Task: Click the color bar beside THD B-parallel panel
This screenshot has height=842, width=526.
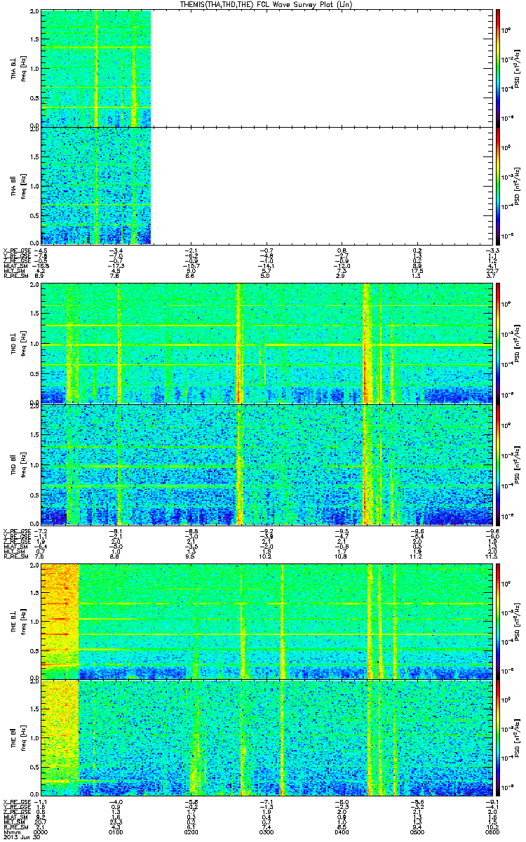Action: (499, 465)
